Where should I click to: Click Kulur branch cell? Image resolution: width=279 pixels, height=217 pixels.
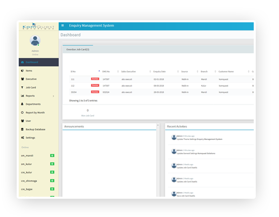204,86
